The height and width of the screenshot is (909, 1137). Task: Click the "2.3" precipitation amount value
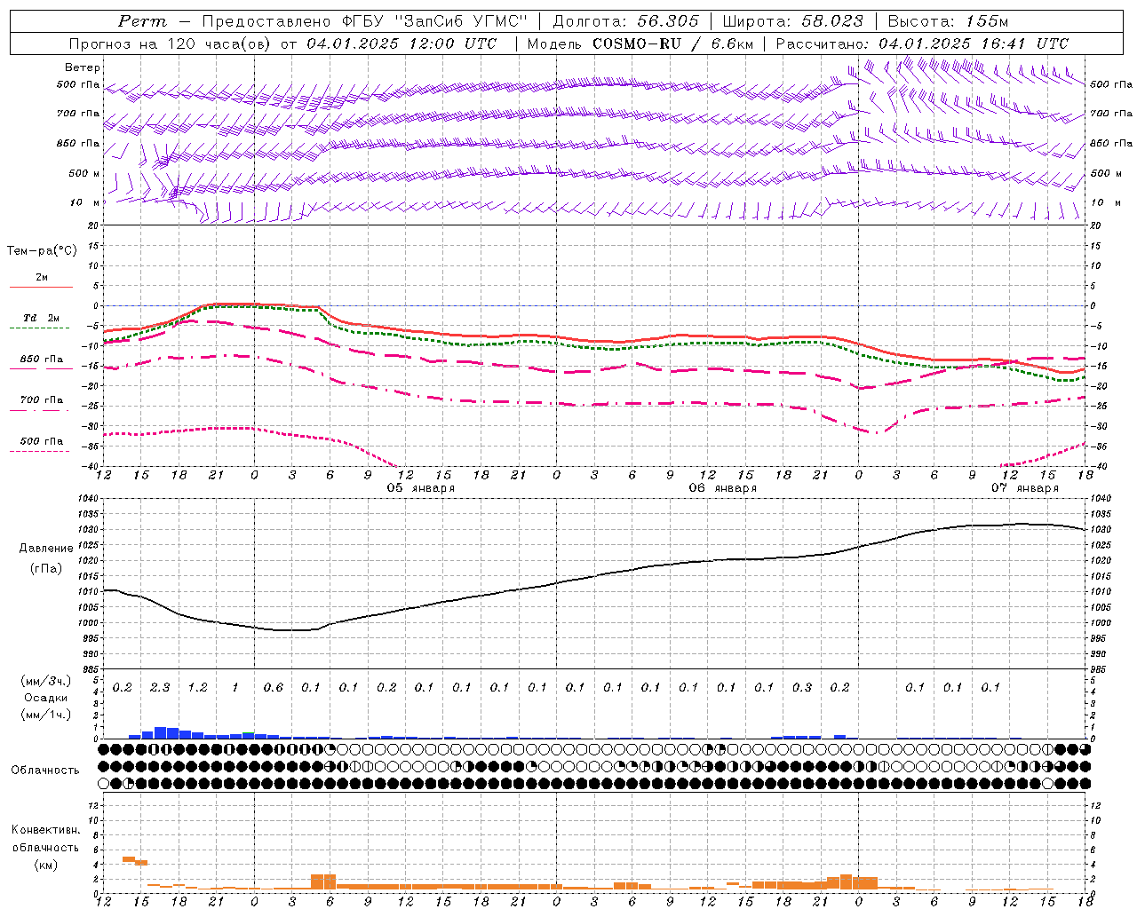pyautogui.click(x=160, y=687)
